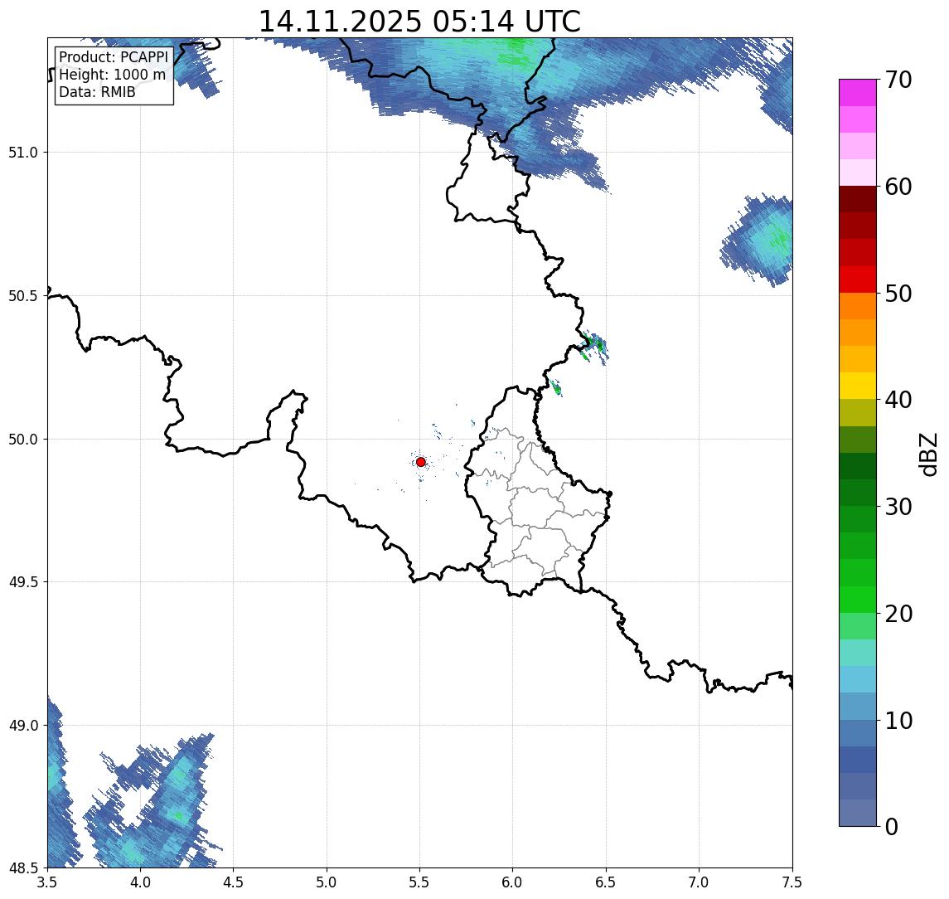Screen dimensions: 949x899
Task: Click the longitude axis label 3.5
Action: (47, 882)
